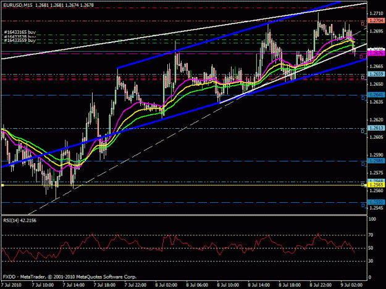Click the 1.2635 price axis label

(376, 102)
